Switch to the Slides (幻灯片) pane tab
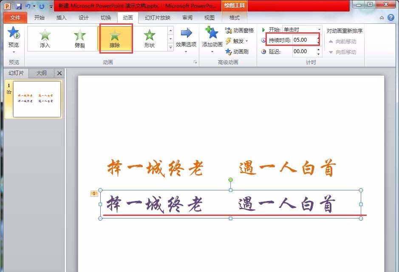The width and height of the screenshot is (399, 272). click(16, 73)
